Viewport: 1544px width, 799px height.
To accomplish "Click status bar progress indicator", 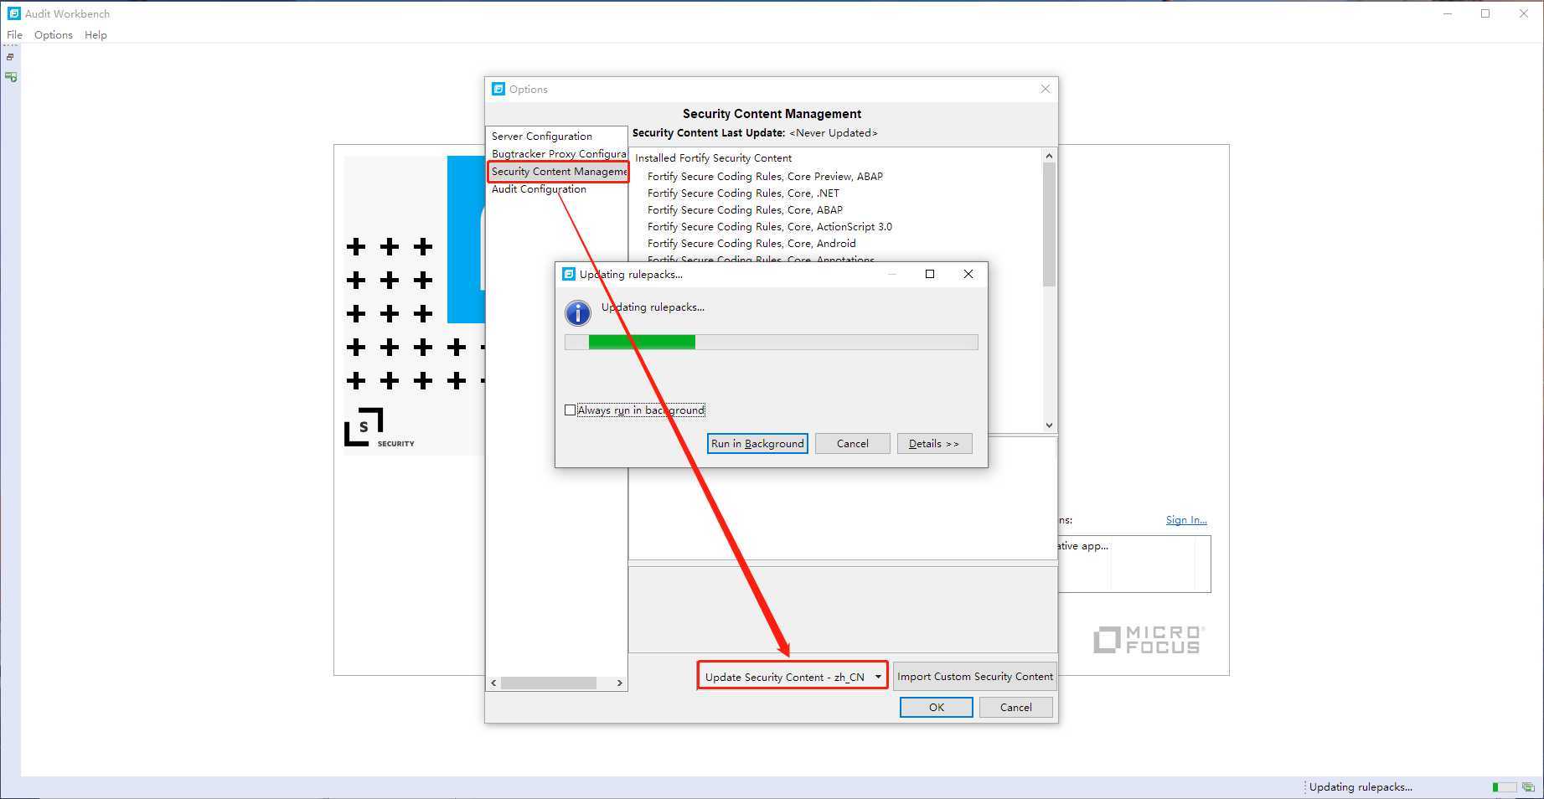I will tap(1504, 787).
